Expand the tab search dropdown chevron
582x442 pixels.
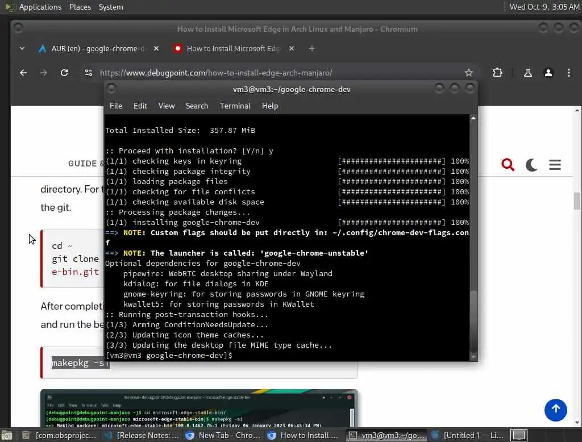(22, 49)
